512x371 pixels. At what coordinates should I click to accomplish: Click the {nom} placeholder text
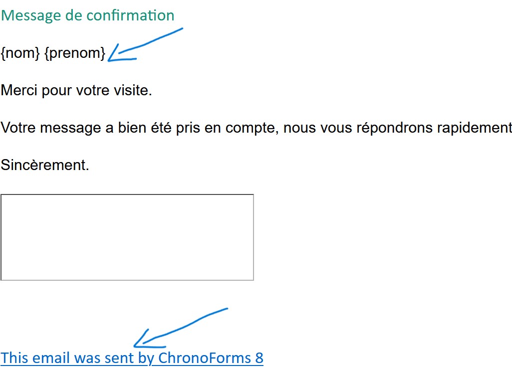pos(20,53)
